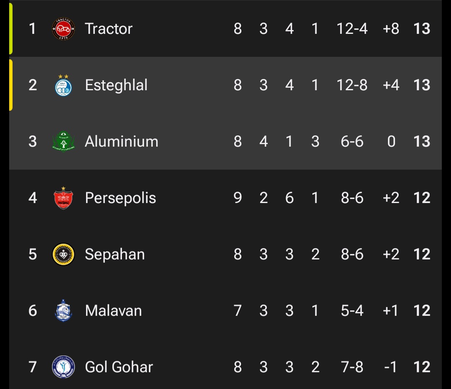Viewport: 451px width, 389px height.
Task: Tap the Sepahan team name
Action: tap(115, 254)
